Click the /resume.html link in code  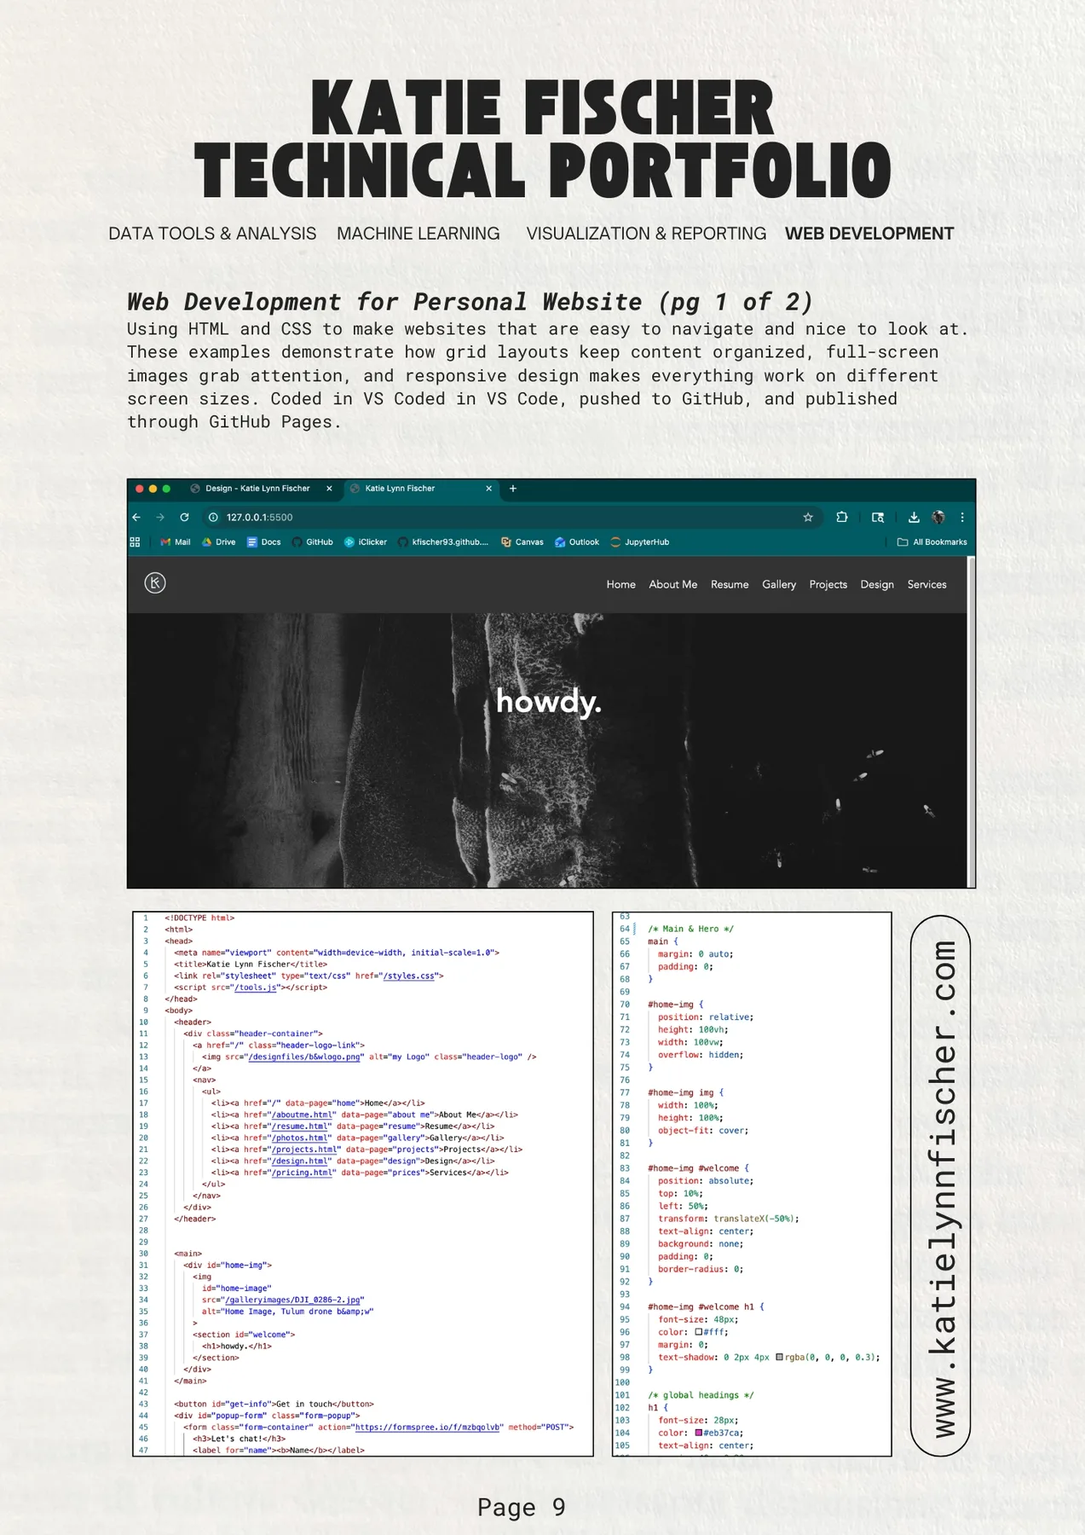299,1127
